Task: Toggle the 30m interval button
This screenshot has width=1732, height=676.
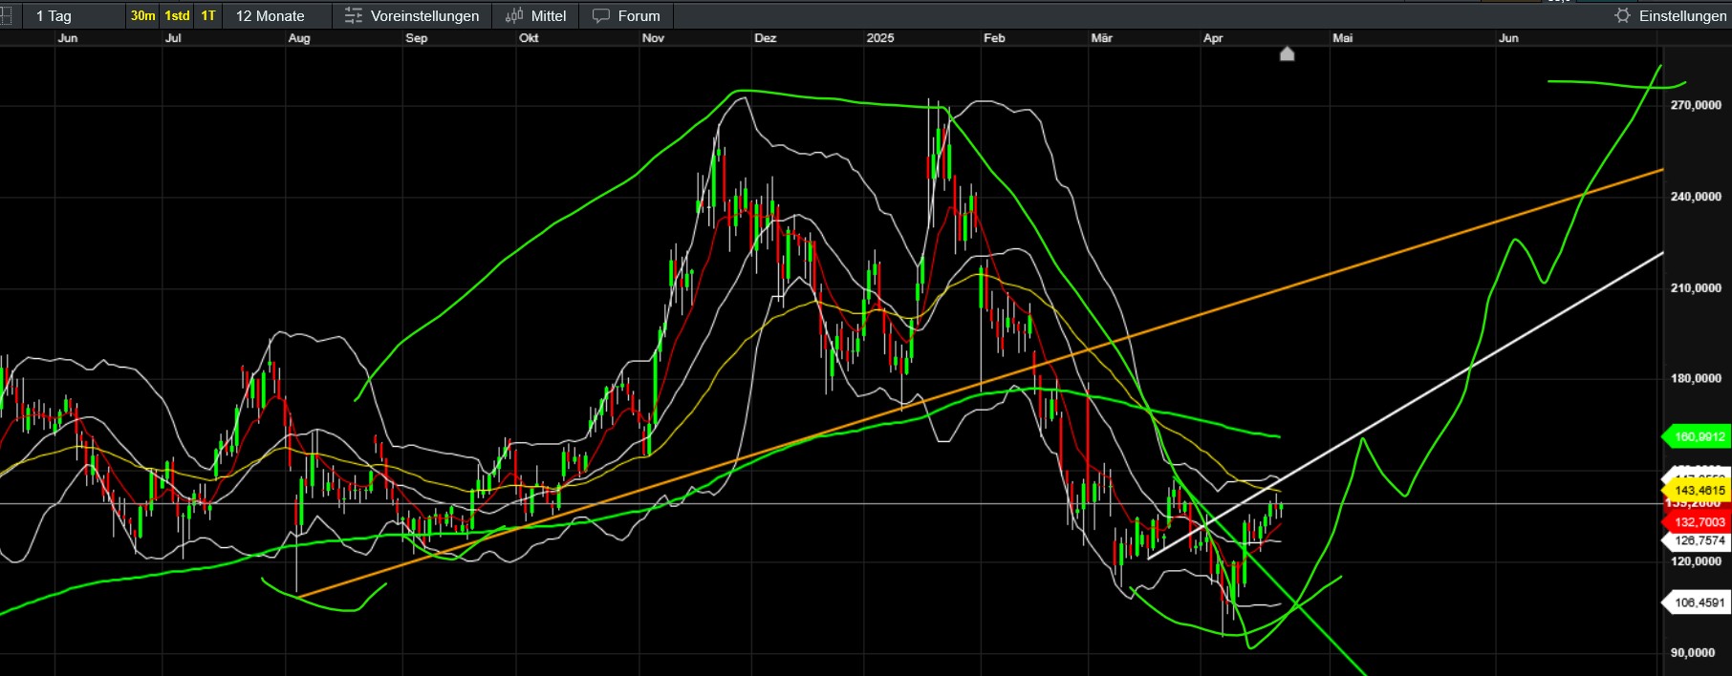Action: [x=142, y=16]
